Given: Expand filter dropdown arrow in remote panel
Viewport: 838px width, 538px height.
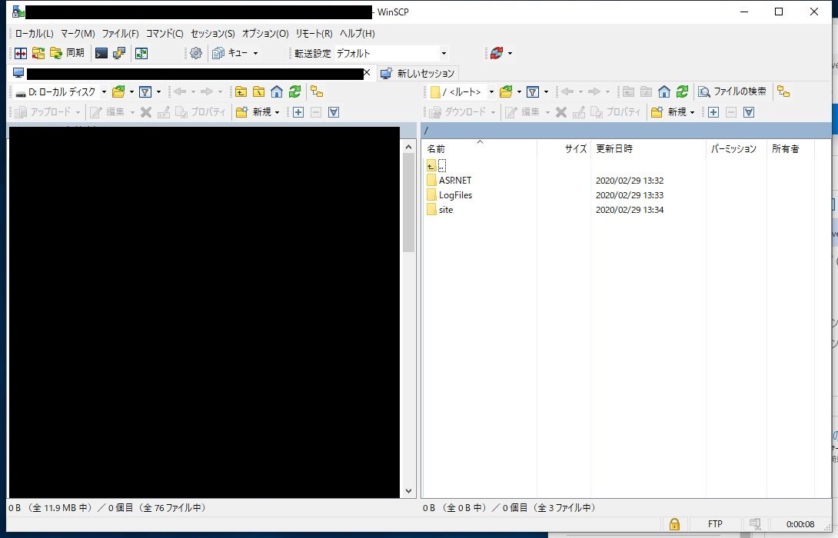Looking at the screenshot, I should point(546,92).
